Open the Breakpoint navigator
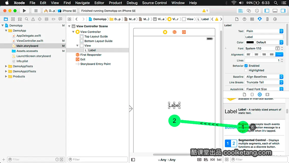 (x=53, y=19)
